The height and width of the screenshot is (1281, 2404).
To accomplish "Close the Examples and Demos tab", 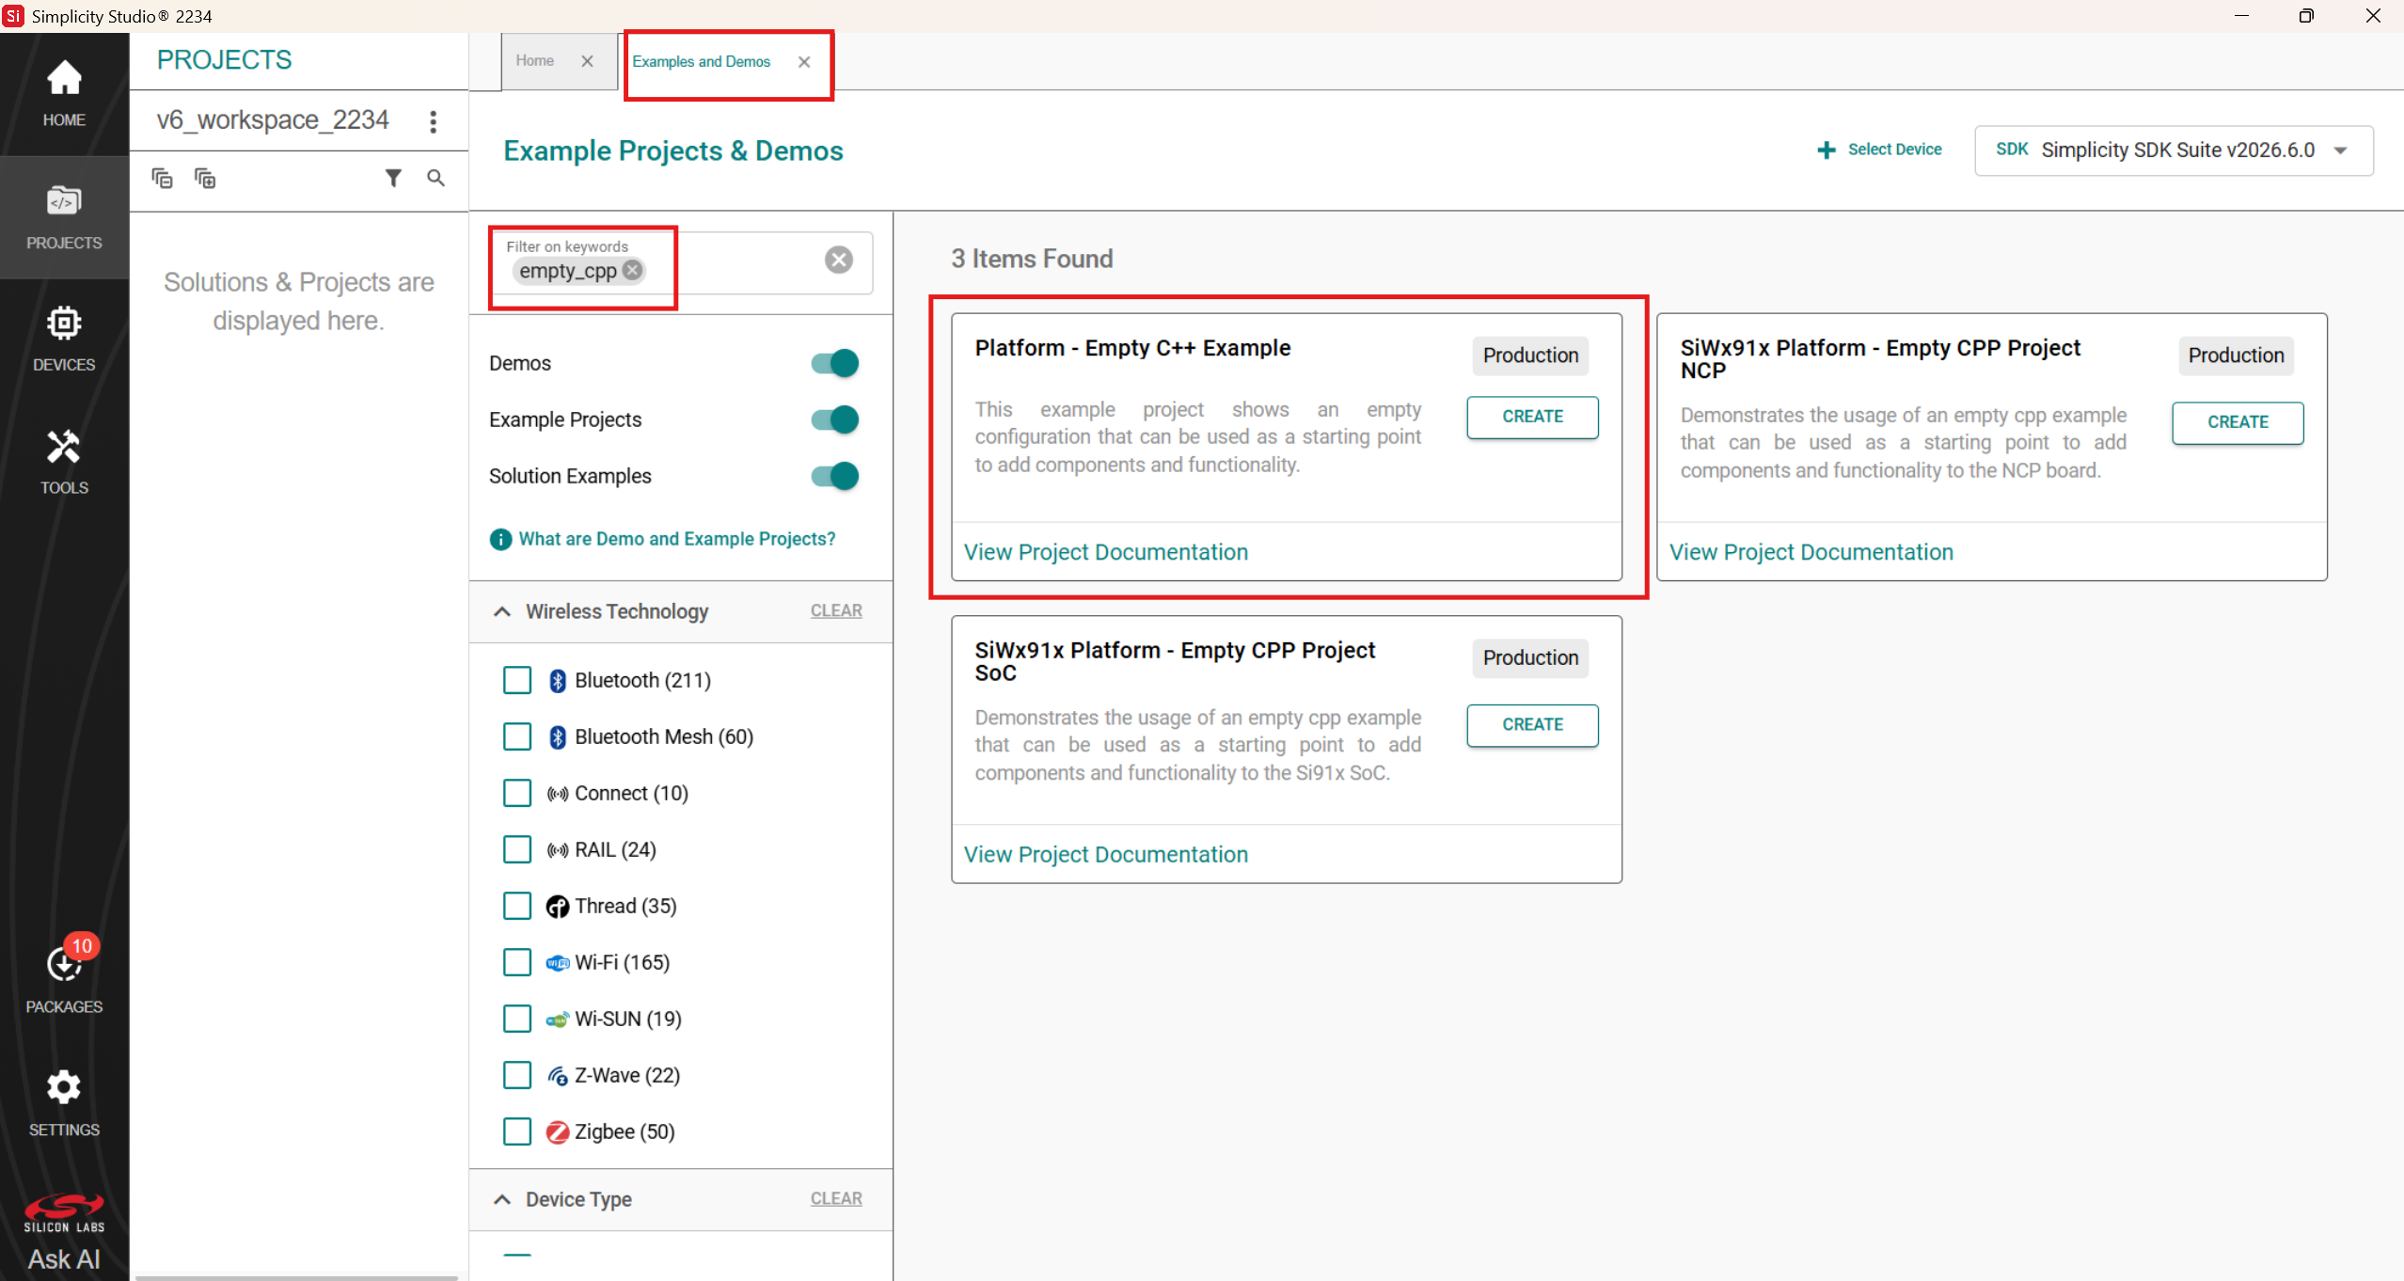I will 804,62.
